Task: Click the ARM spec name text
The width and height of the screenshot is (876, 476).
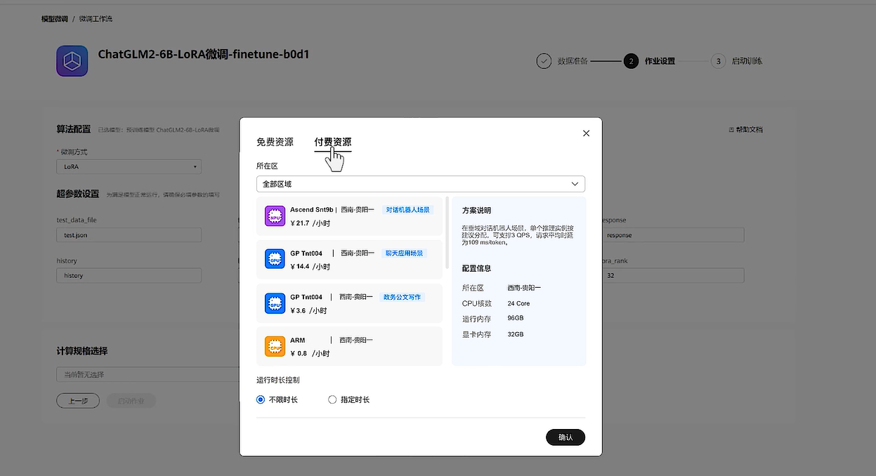Action: pos(298,341)
